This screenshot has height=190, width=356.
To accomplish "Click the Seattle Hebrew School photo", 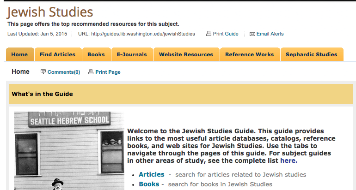I will 69,152.
